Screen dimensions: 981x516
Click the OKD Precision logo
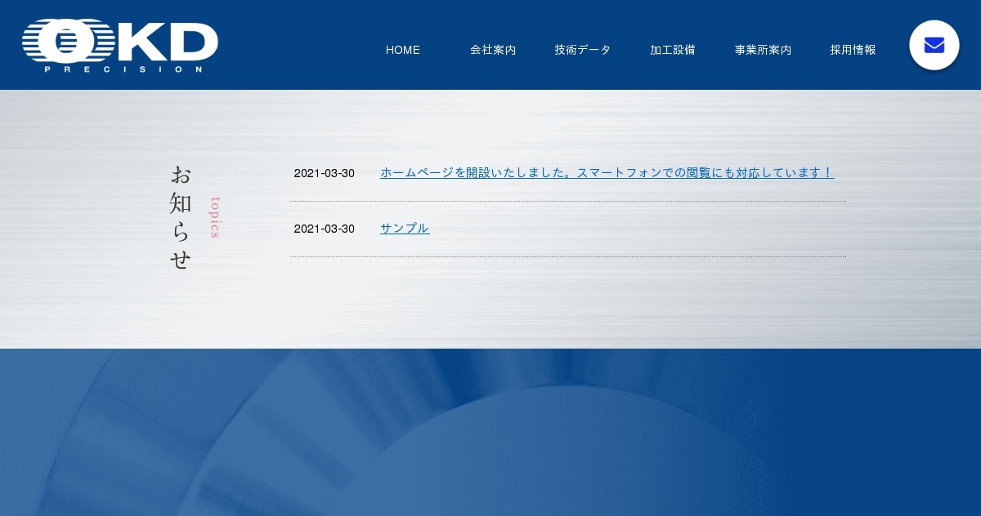[x=119, y=45]
